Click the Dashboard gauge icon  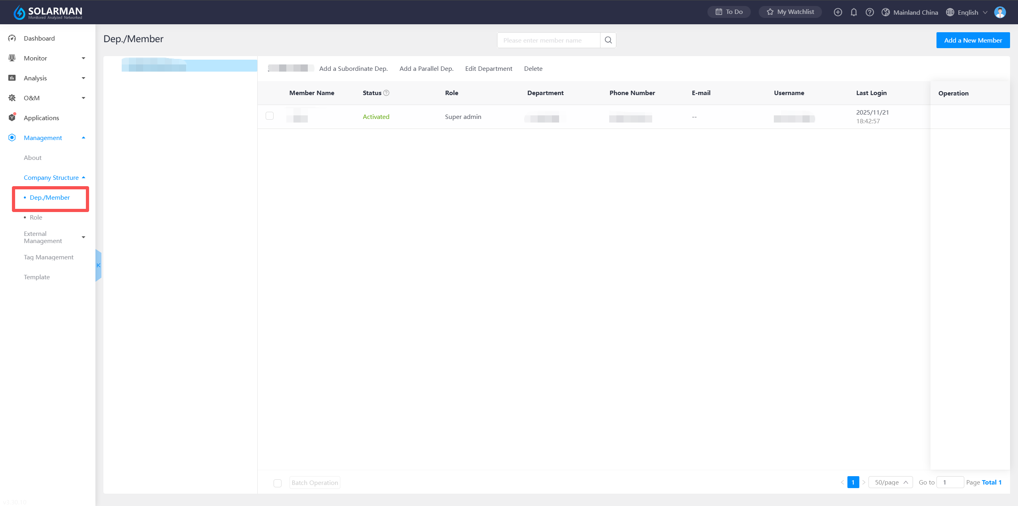coord(12,38)
